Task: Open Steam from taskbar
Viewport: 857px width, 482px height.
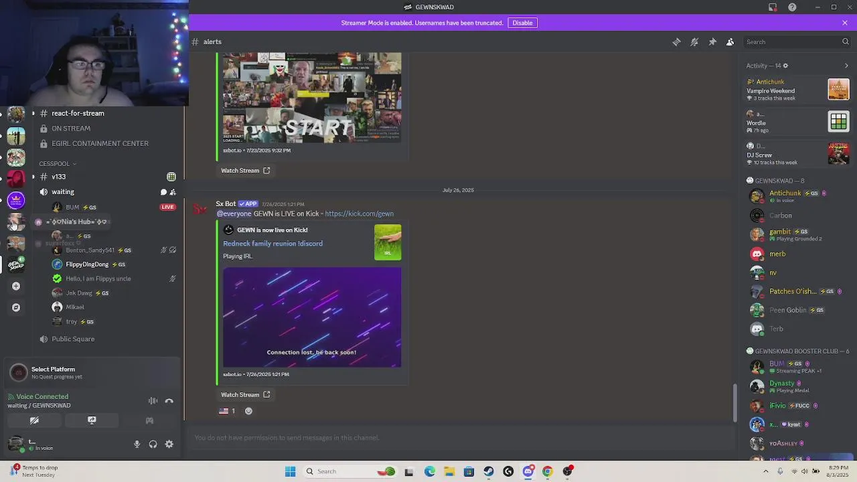Action: 489,471
